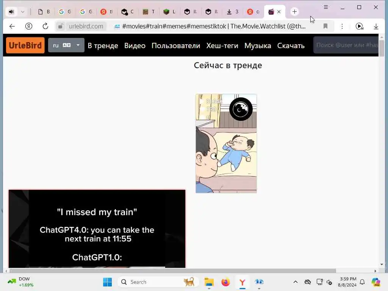Open the browser downloads panel

[376, 26]
